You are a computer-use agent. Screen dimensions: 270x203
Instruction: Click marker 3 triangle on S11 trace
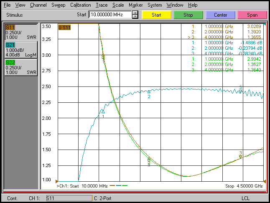pos(241,157)
